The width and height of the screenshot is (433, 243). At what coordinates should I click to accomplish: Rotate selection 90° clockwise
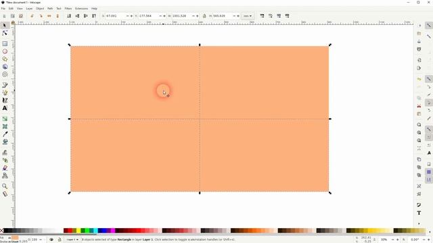pos(41,16)
